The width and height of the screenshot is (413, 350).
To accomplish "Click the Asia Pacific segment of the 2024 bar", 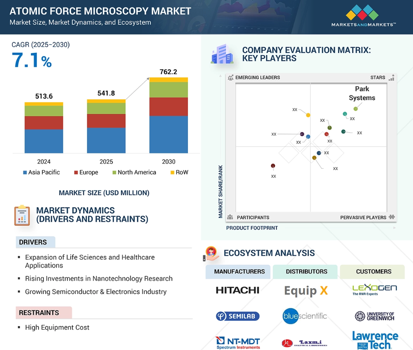I will coord(44,141).
